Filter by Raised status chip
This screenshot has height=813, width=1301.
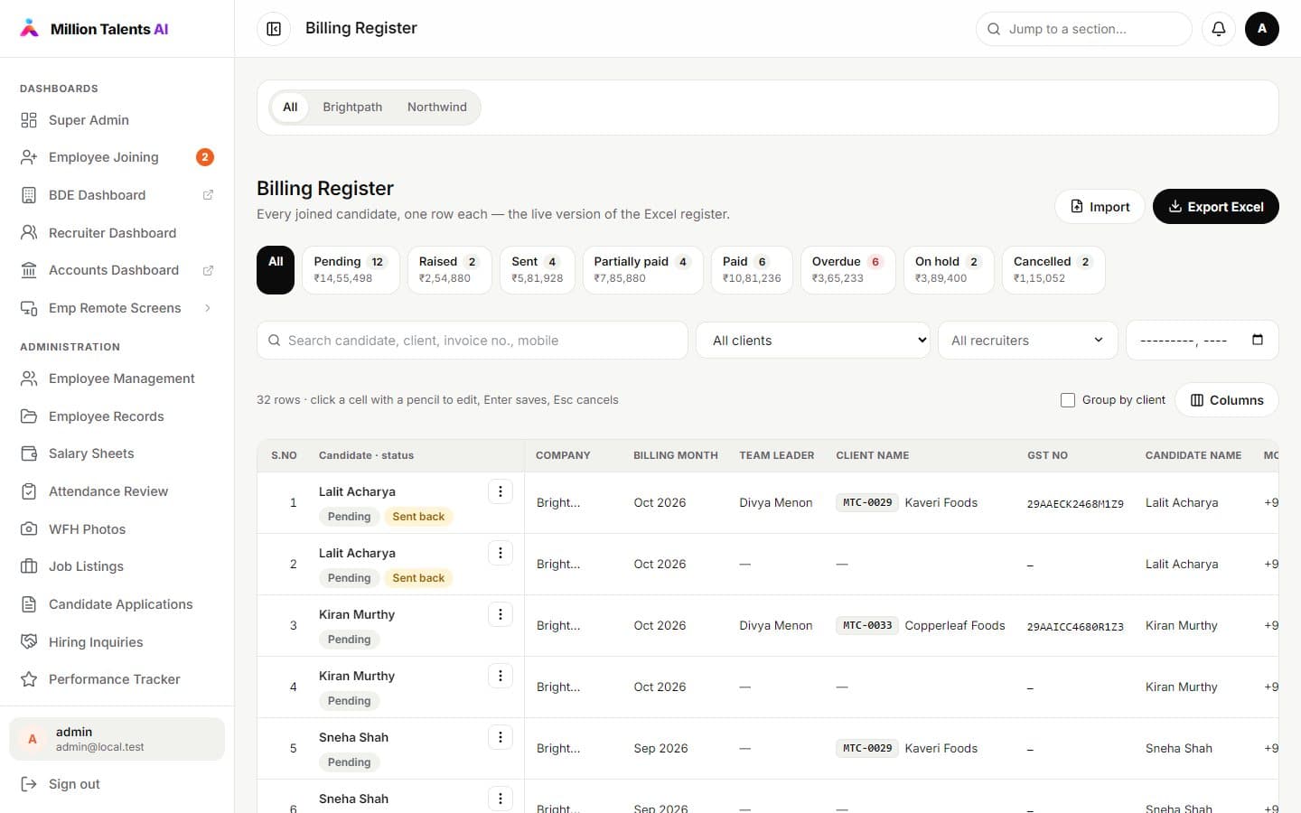[x=449, y=270]
